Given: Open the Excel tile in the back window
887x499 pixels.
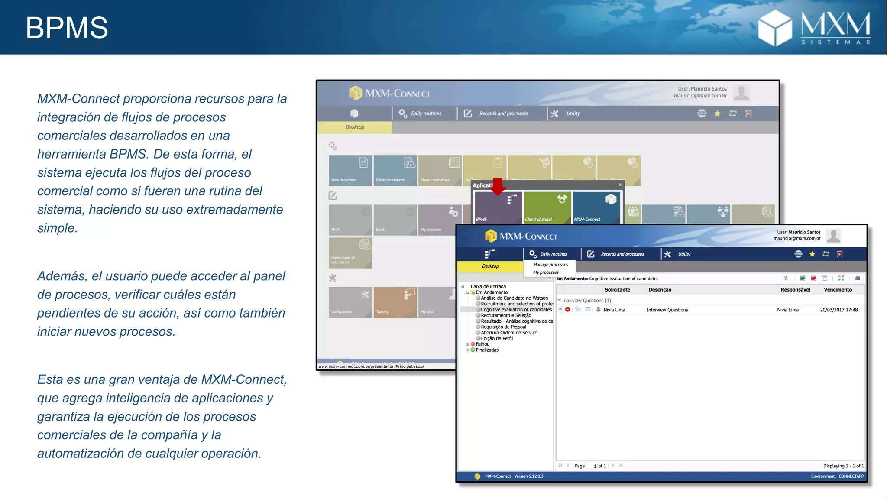Looking at the screenshot, I should [x=395, y=220].
